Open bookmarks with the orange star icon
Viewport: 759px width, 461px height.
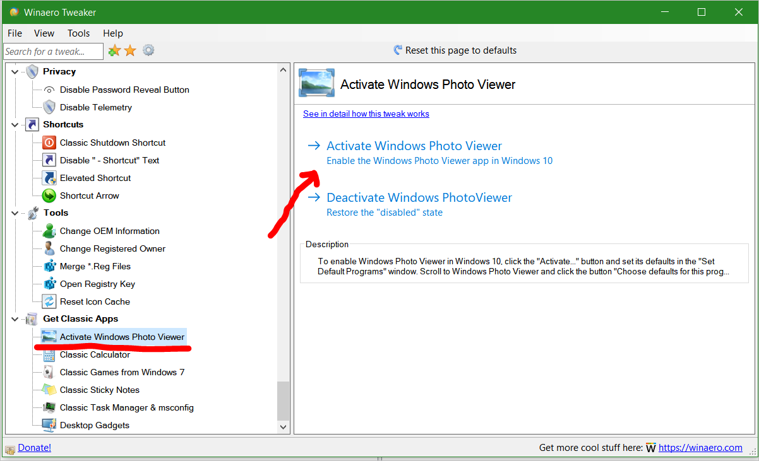130,50
